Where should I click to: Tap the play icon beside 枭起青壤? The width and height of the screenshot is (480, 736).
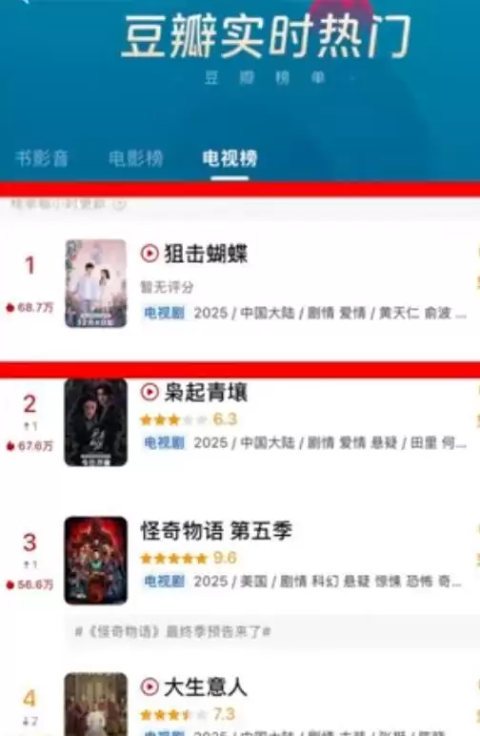pyautogui.click(x=150, y=392)
